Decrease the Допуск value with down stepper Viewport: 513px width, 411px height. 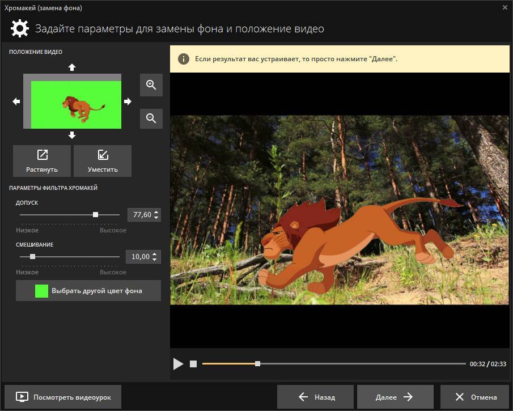pyautogui.click(x=156, y=218)
